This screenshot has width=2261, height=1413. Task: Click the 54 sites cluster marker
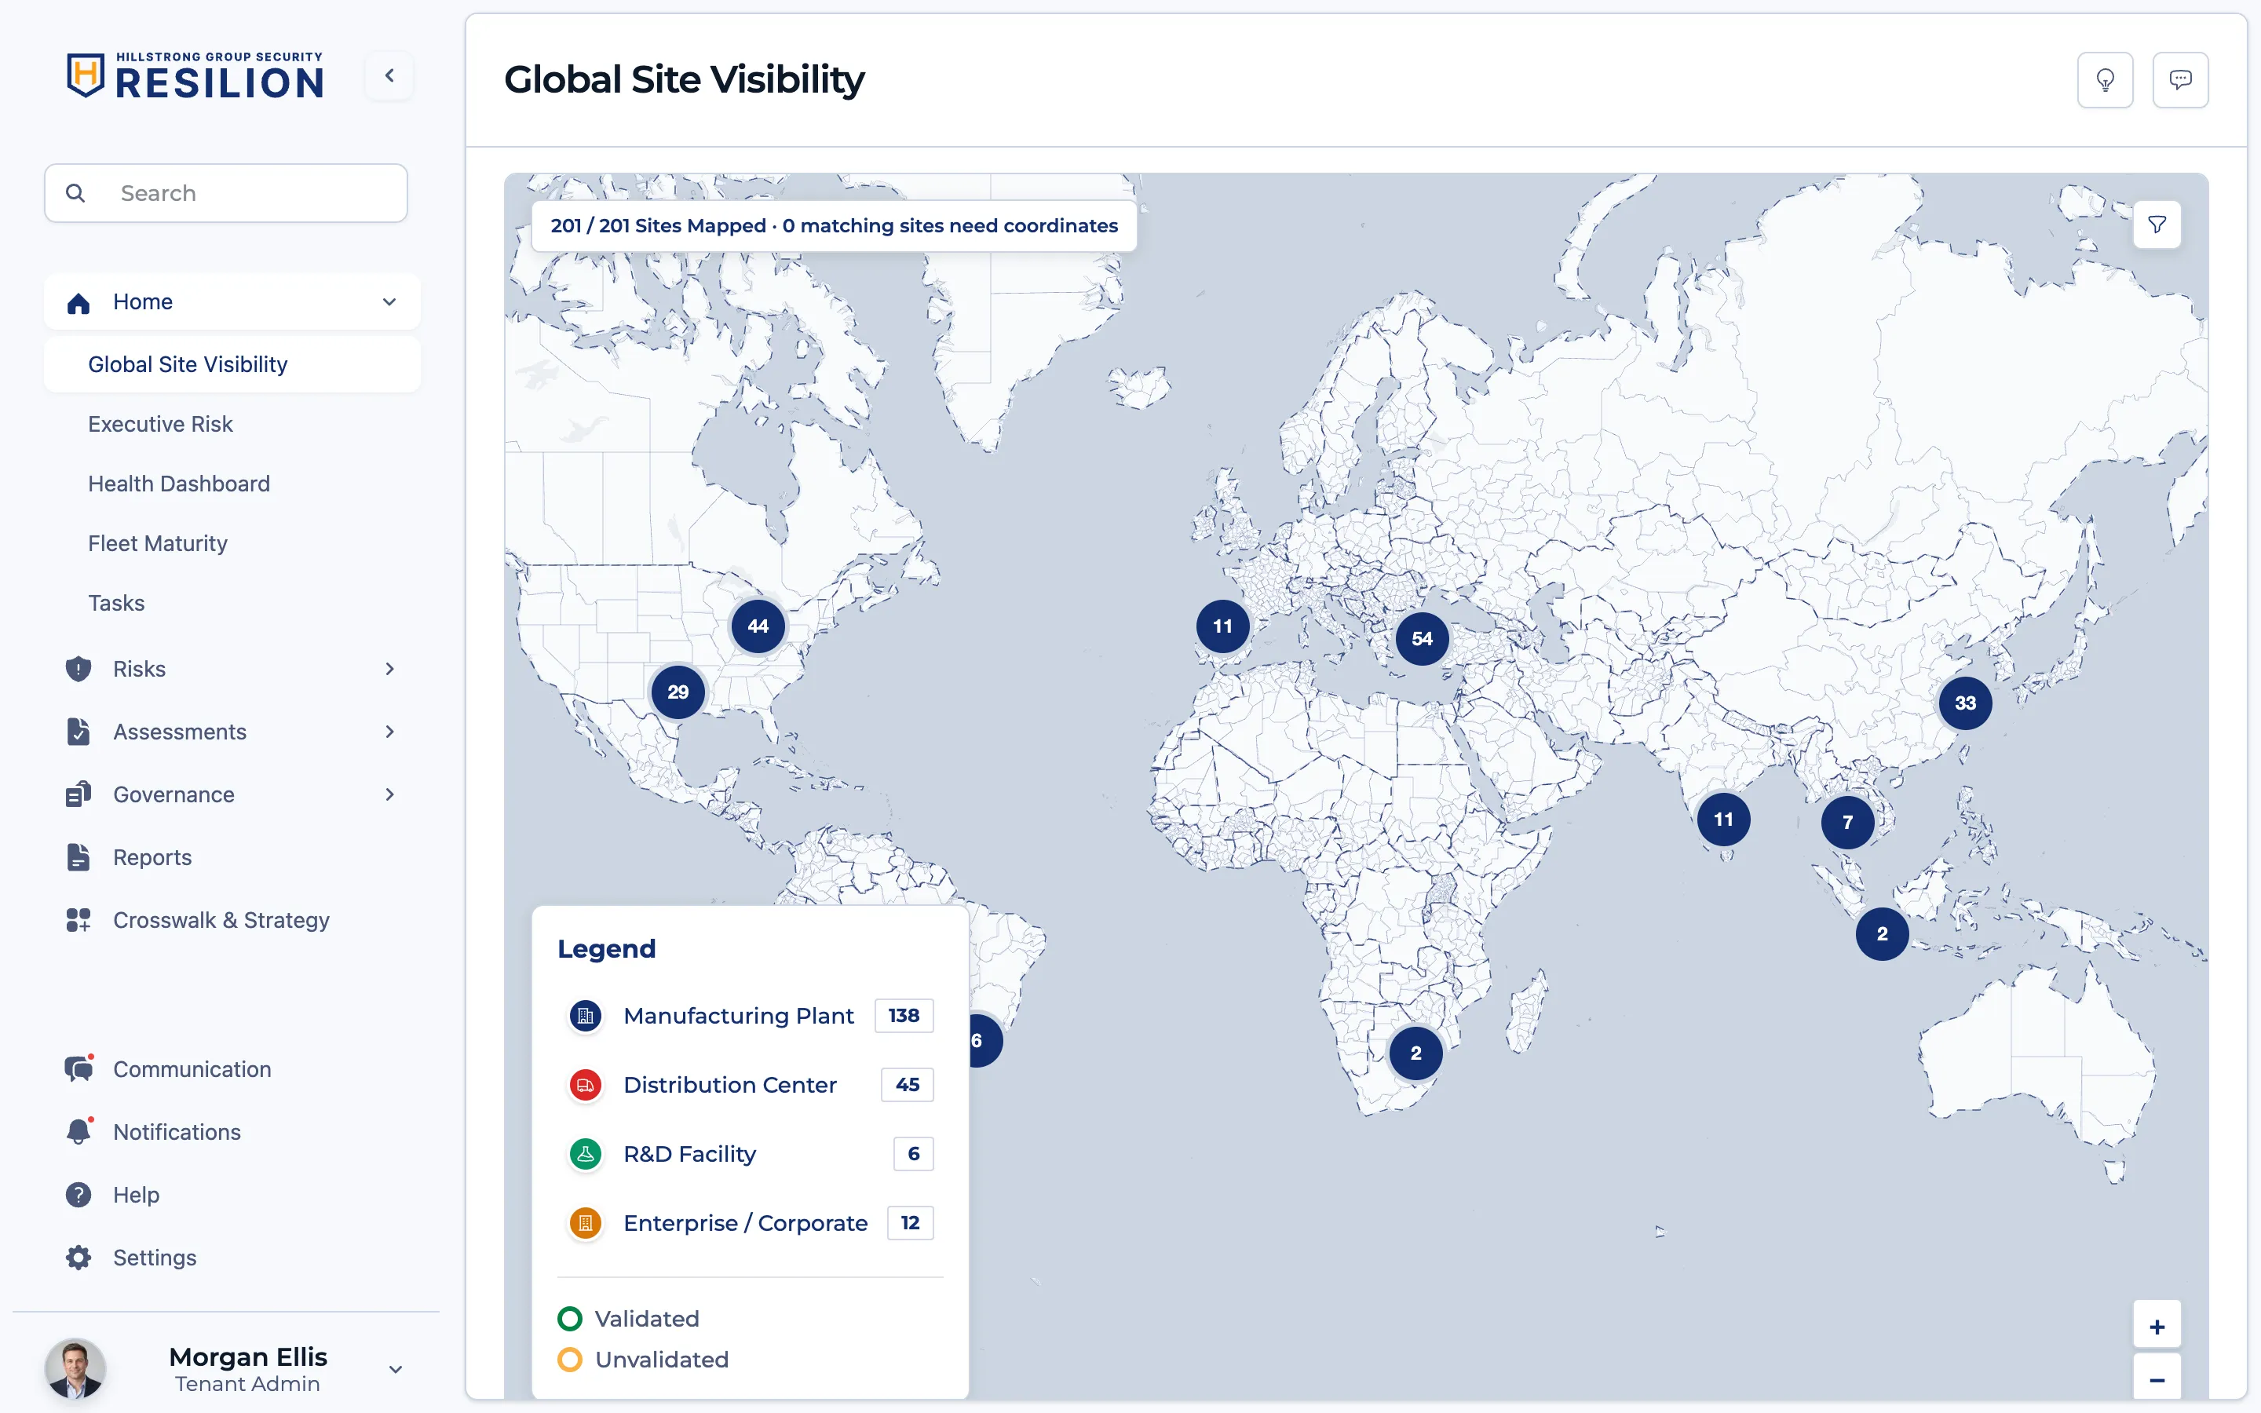1422,638
